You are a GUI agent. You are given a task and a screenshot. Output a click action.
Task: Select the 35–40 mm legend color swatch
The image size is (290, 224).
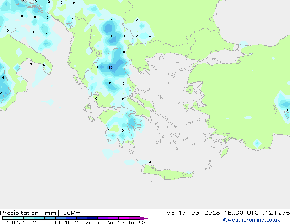click(x=113, y=218)
